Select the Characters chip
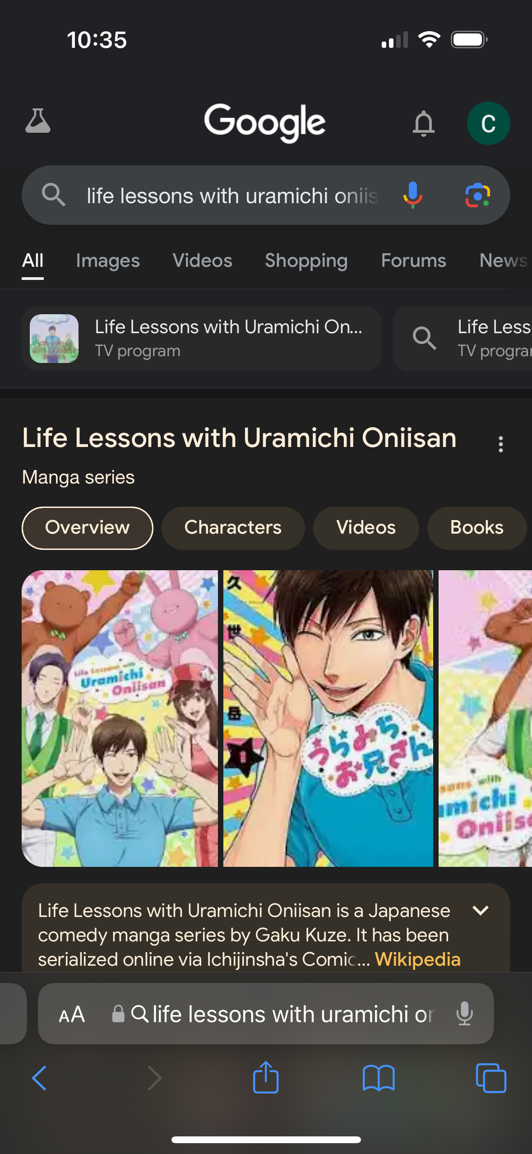Image resolution: width=532 pixels, height=1154 pixels. tap(233, 528)
